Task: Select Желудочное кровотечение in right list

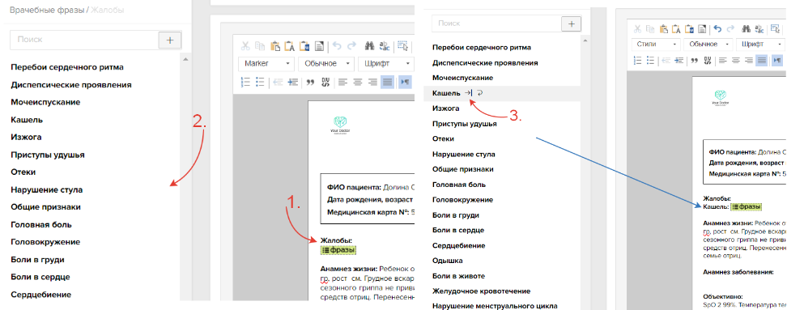Action: click(481, 291)
